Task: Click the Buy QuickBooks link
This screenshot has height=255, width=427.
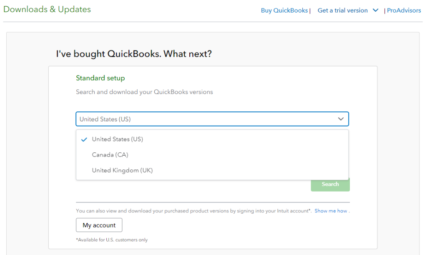Action: coord(284,10)
